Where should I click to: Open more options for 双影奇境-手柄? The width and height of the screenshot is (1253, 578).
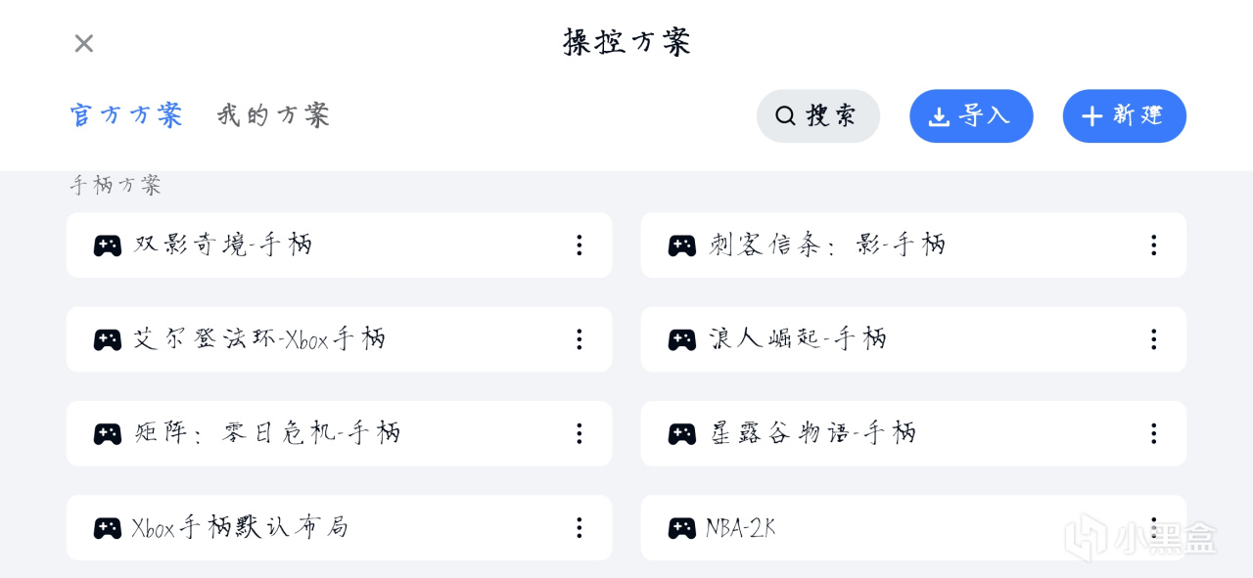pos(579,245)
